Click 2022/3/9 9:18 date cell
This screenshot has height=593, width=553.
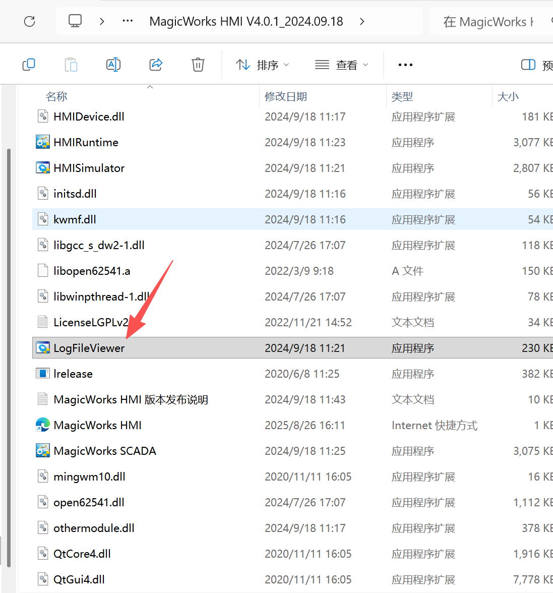pos(299,271)
